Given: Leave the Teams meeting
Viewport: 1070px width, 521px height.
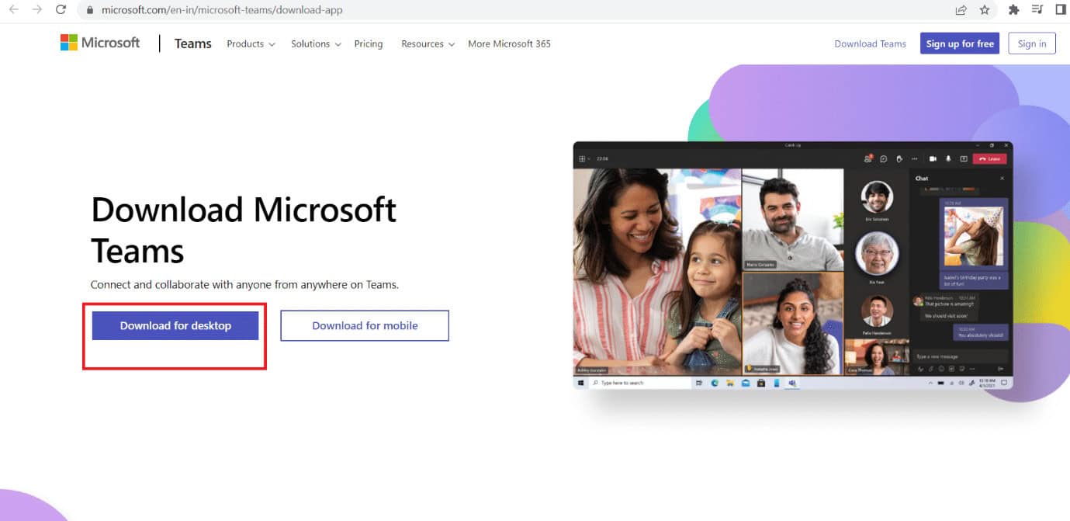Looking at the screenshot, I should click(990, 158).
